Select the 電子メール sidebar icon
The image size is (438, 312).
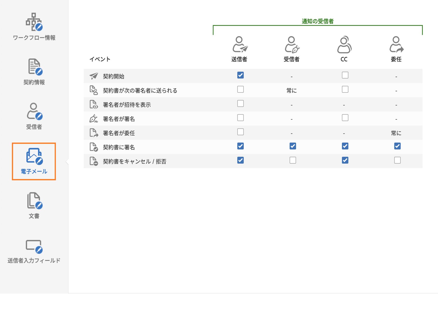coord(34,156)
